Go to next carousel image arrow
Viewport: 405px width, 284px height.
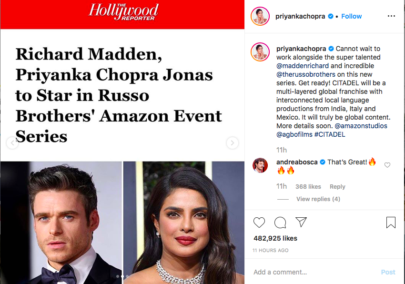[232, 142]
